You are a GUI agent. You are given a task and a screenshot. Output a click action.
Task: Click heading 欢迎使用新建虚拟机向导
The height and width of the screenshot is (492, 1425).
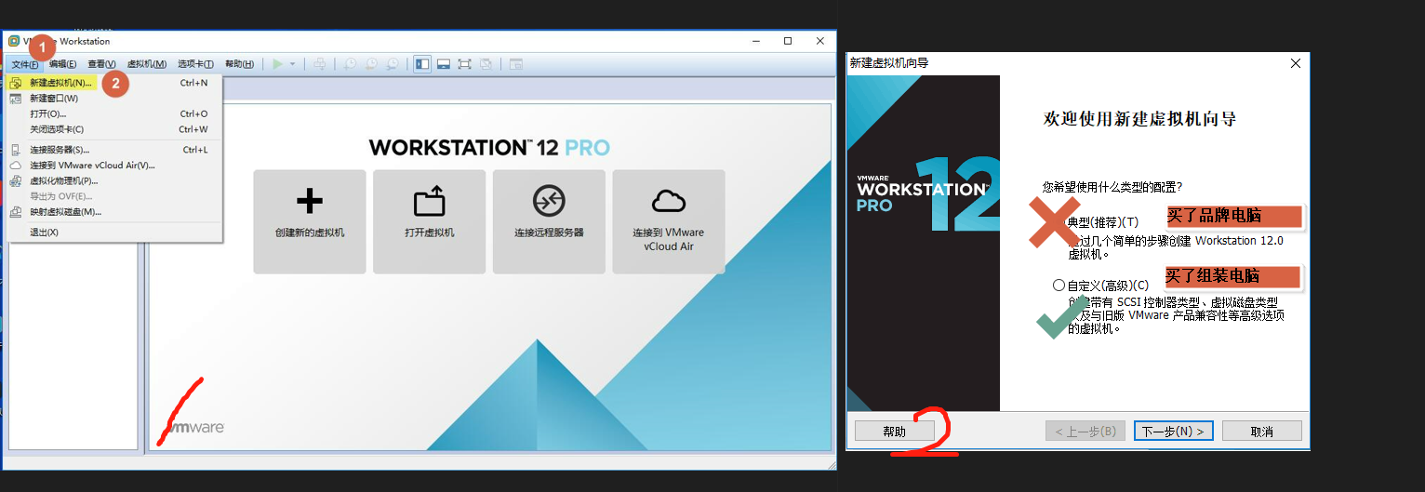(x=1139, y=120)
